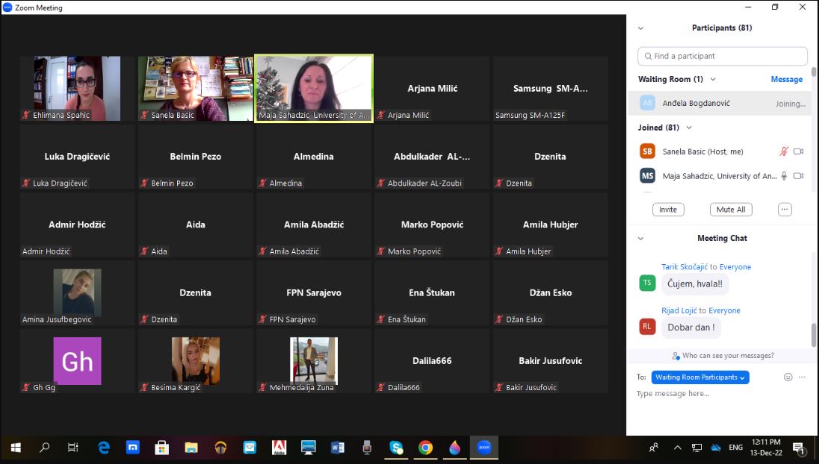Screen dimensions: 819x464
Task: Click Maja Sahadzic's video camera icon
Action: point(798,176)
